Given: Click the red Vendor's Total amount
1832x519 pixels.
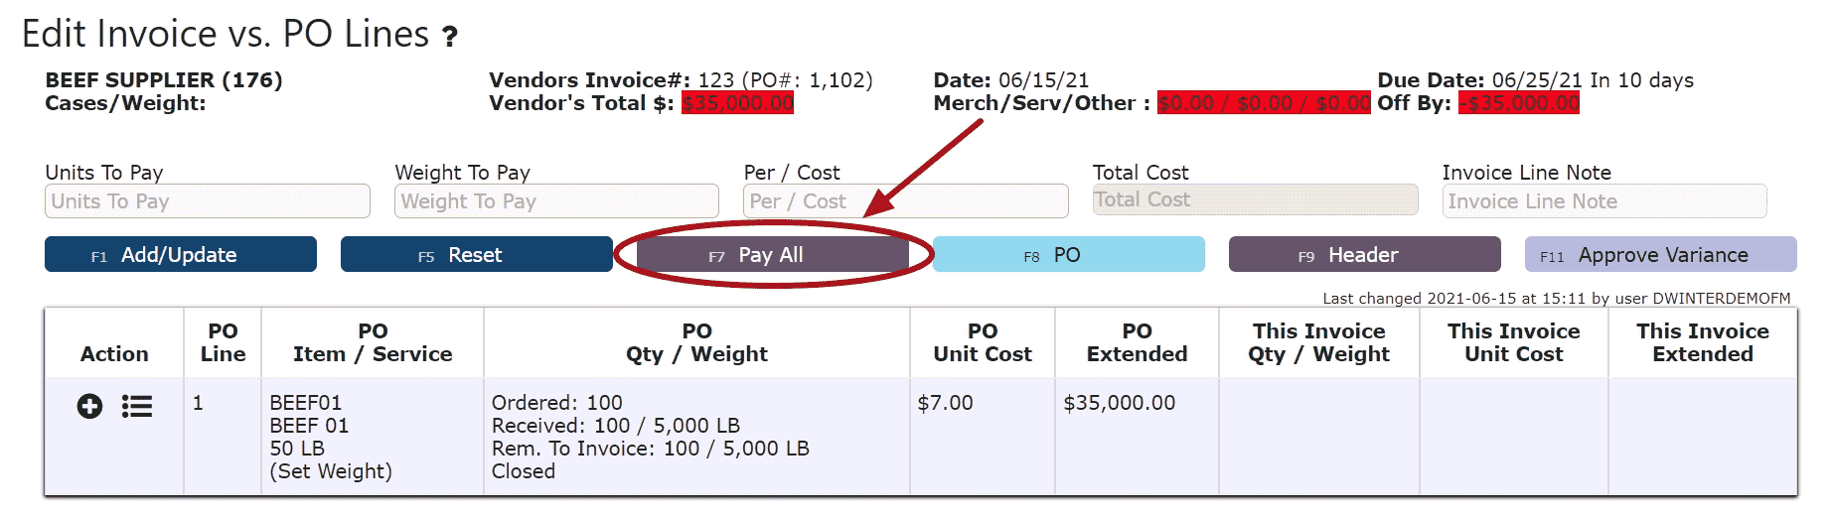Looking at the screenshot, I should point(737,103).
